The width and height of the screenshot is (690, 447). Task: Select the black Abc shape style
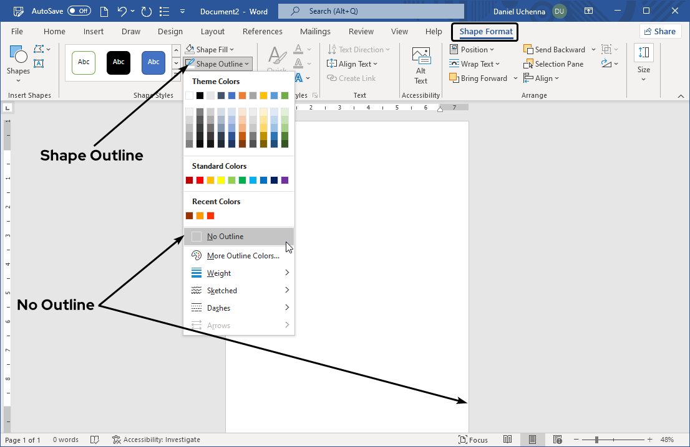click(x=119, y=62)
